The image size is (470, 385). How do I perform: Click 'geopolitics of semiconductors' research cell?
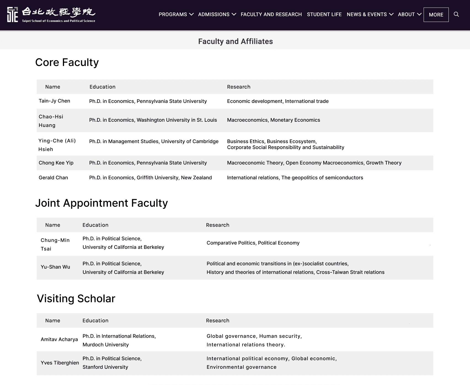295,178
